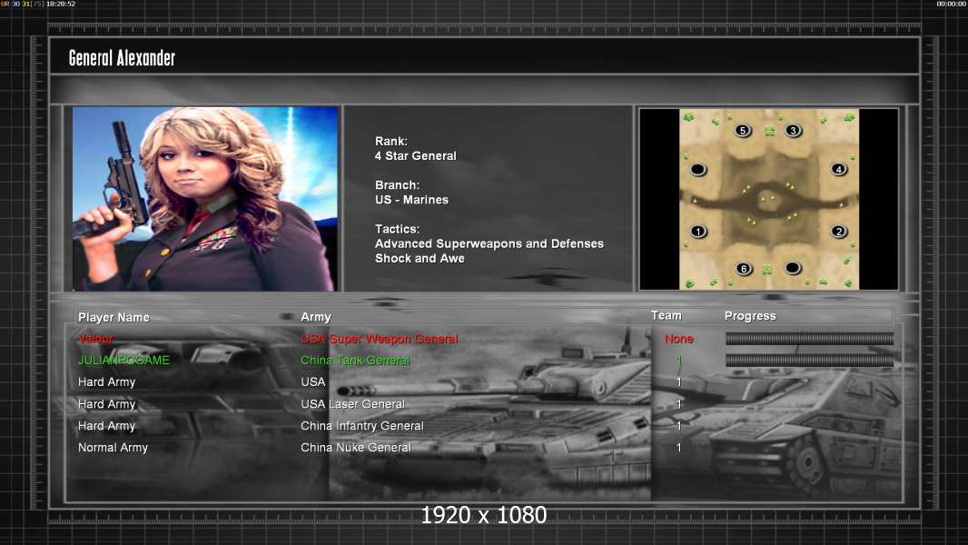This screenshot has width=968, height=545.
Task: Click "Advanced Superweapons and Defenses" text
Action: [x=489, y=243]
